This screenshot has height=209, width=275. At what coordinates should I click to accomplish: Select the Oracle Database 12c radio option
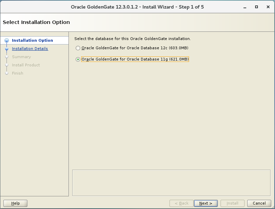(x=78, y=48)
